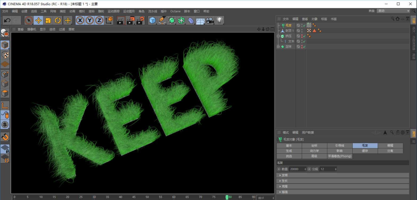The height and width of the screenshot is (200, 417).
Task: Activate the yellow Scale tool
Action: coord(48,20)
